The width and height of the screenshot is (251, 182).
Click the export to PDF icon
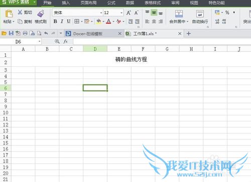pos(18,33)
